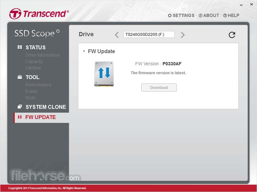Click the FW Update arrows icon in the sidebar
This screenshot has width=257, height=192.
(x=20, y=117)
